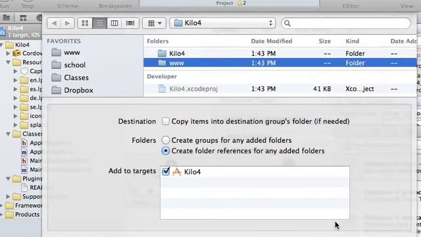Collapse the Plugins group in navigator

coord(8,178)
